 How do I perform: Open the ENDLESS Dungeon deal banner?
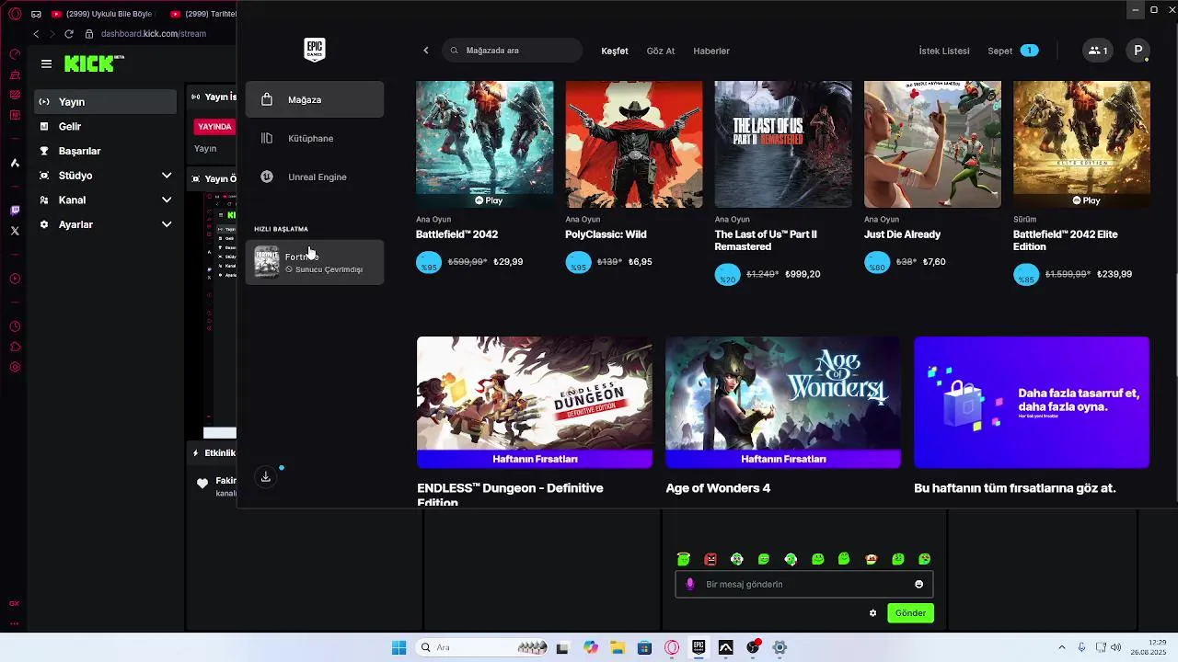point(535,403)
